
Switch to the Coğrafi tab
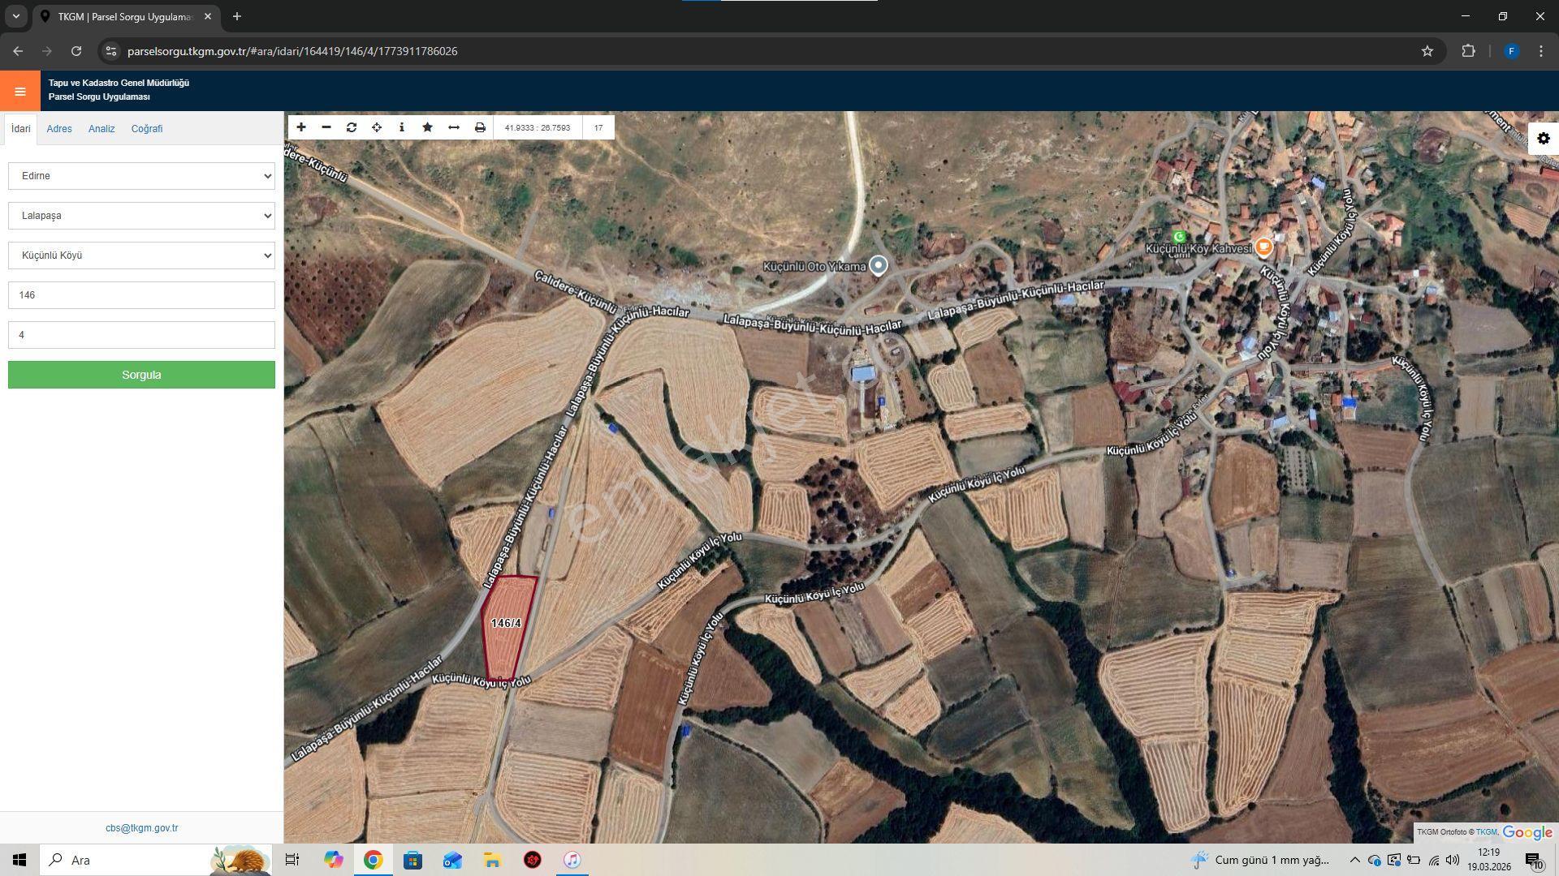(x=147, y=129)
